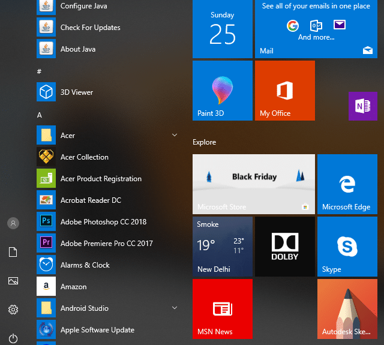Open the Power button menu
Image resolution: width=384 pixels, height=345 pixels.
click(x=13, y=338)
